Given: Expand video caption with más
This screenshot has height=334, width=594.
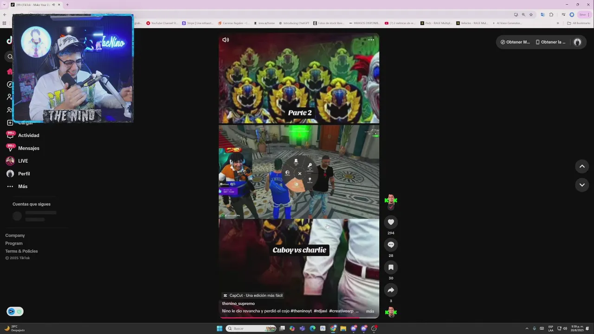Looking at the screenshot, I should click(x=370, y=311).
